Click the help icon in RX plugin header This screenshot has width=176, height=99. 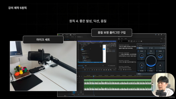(x=164, y=48)
